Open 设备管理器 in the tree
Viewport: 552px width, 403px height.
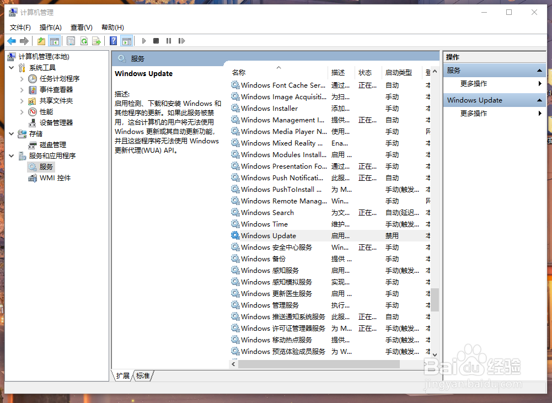[56, 123]
